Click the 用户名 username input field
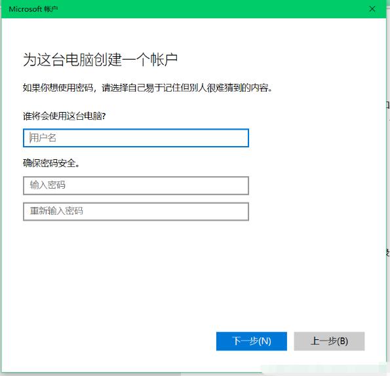This screenshot has height=376, width=390. click(136, 138)
